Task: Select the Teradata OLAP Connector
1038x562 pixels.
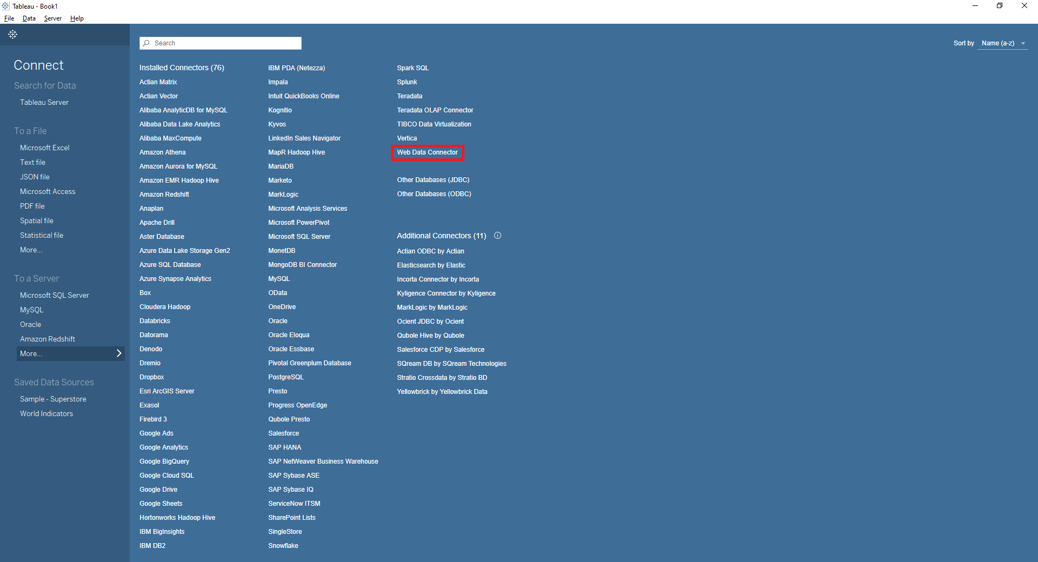Action: click(435, 110)
